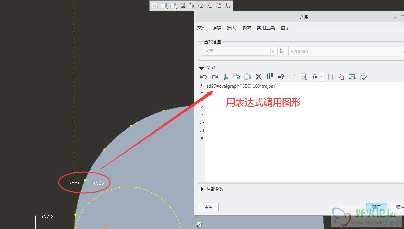
Task: Cut selected relation text with scissors
Action: click(226, 77)
